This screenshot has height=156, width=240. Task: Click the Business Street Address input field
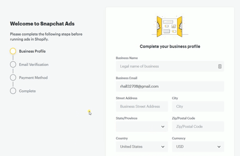[142, 106]
